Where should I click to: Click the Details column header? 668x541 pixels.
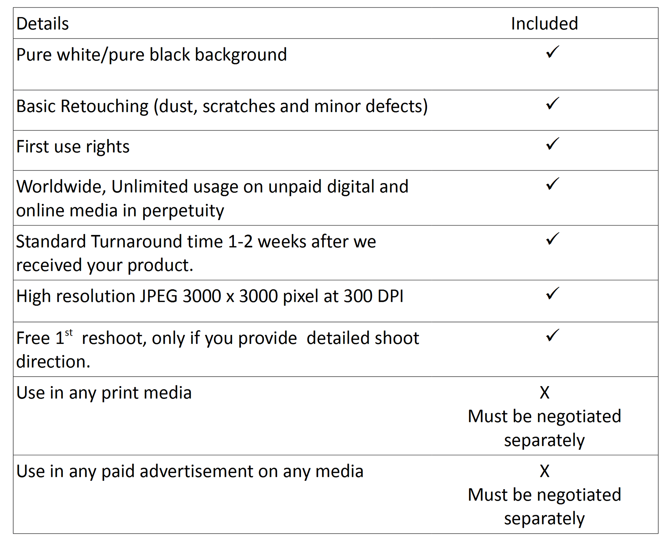click(42, 24)
